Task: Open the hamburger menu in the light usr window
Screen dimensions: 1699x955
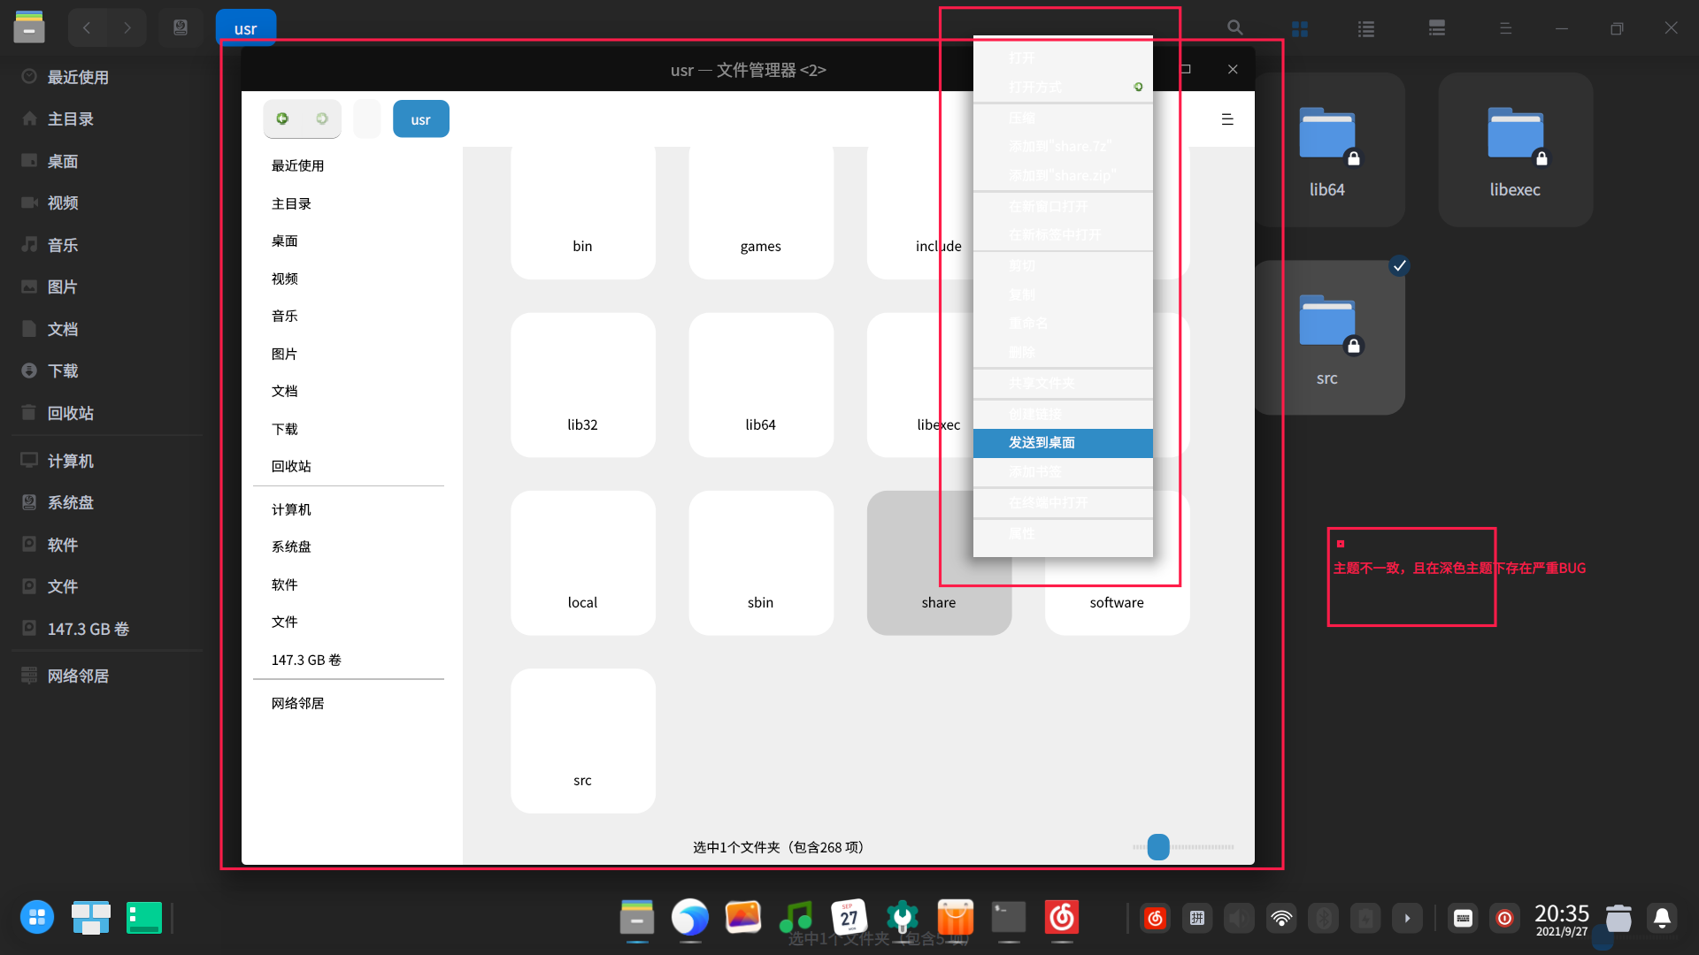Action: pyautogui.click(x=1227, y=119)
